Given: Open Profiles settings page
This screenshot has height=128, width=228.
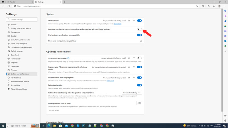Looking at the screenshot, I should [x=22, y=25].
